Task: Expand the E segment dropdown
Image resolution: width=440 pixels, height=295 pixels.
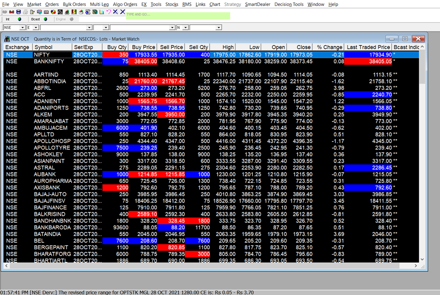Action: pos(35,28)
